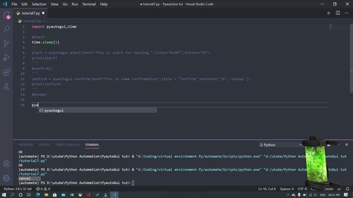Click the time.sleep(1) code line
The height and width of the screenshot is (198, 353).
[45, 42]
